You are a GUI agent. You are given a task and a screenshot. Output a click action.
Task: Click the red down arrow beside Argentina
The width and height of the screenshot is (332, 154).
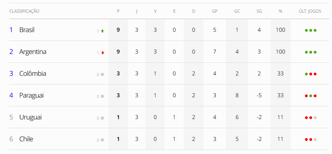tap(103, 53)
